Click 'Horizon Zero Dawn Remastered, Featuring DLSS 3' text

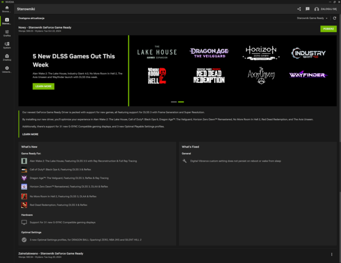69,187
